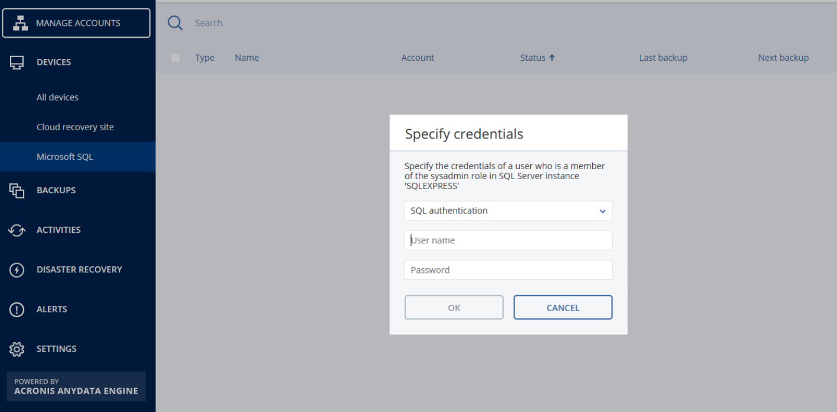Click the Activities refresh icon
Screen dimensions: 837x412
(x=17, y=230)
